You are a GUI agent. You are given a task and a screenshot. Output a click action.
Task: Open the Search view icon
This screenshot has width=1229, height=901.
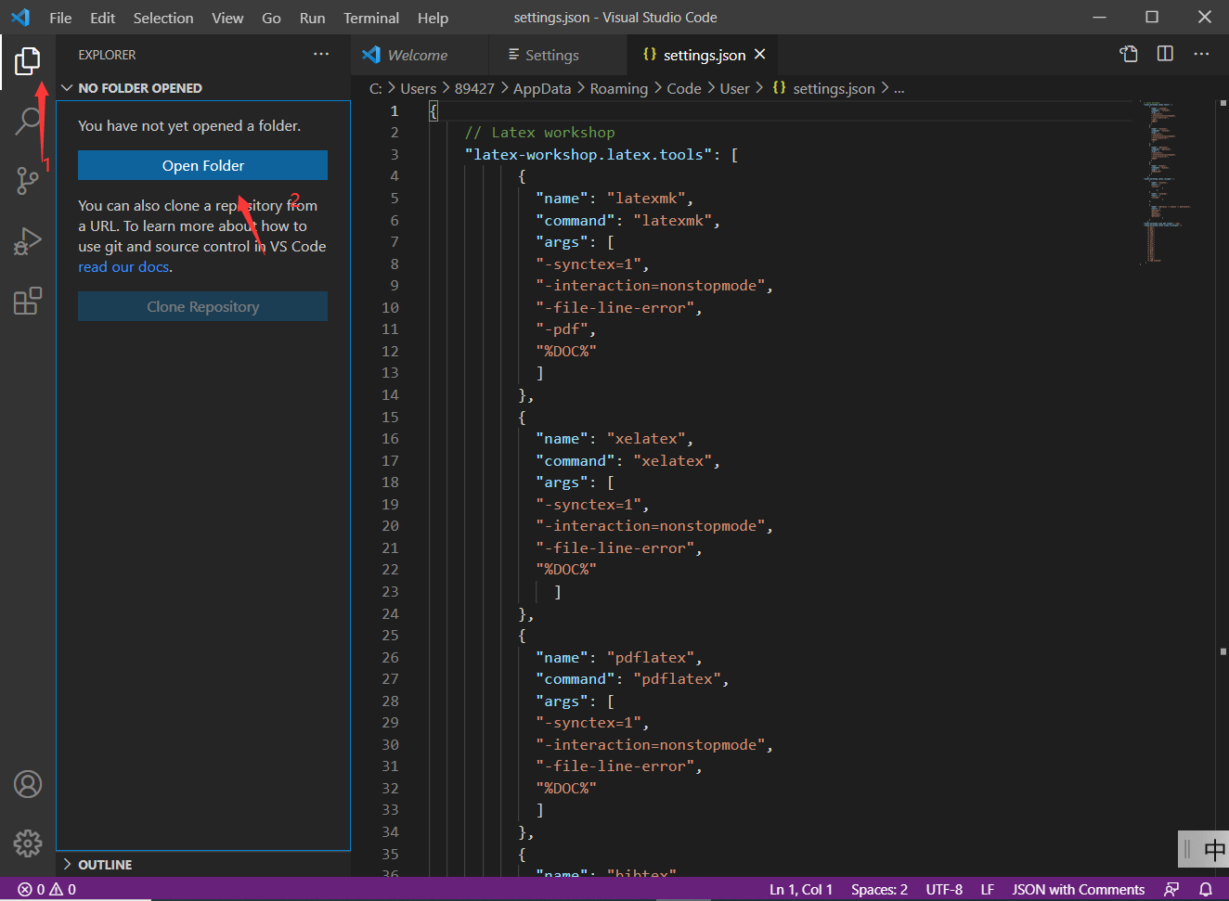click(28, 121)
